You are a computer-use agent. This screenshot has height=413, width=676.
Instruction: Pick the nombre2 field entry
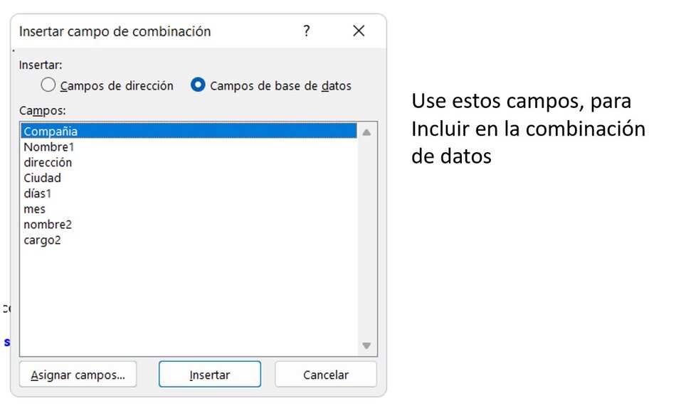pyautogui.click(x=48, y=225)
